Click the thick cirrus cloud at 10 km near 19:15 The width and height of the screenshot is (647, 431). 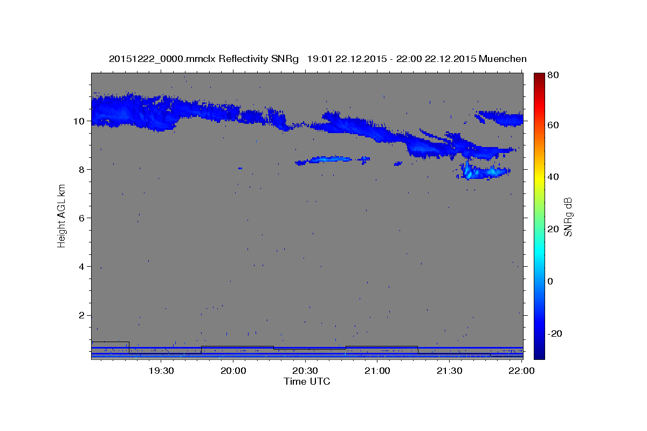click(x=132, y=113)
